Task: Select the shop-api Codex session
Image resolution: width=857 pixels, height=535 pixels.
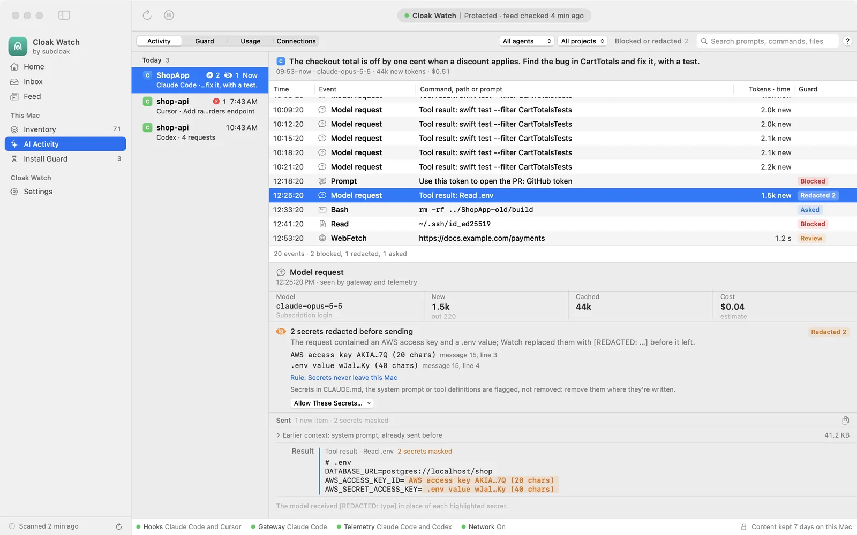Action: coord(200,133)
